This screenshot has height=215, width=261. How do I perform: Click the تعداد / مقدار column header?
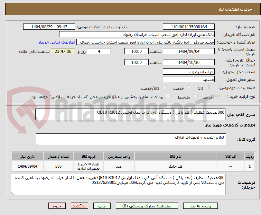[x=58, y=157]
